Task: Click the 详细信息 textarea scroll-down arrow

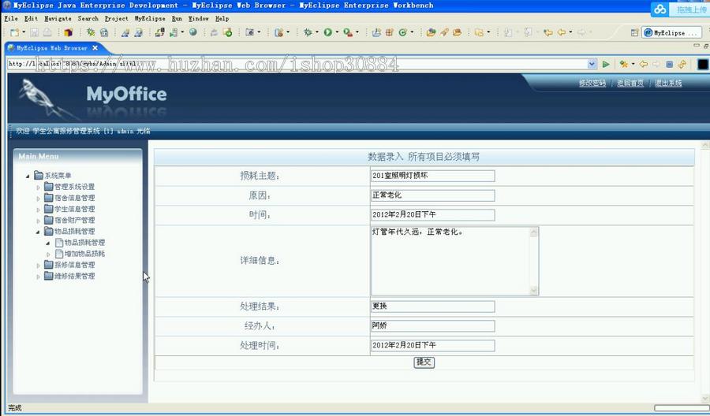Action: click(534, 290)
